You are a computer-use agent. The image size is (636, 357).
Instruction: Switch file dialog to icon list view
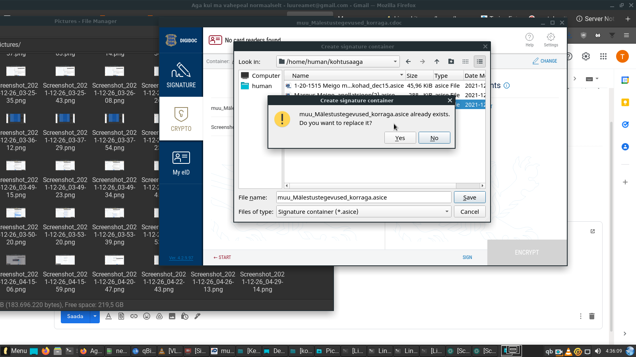(465, 61)
